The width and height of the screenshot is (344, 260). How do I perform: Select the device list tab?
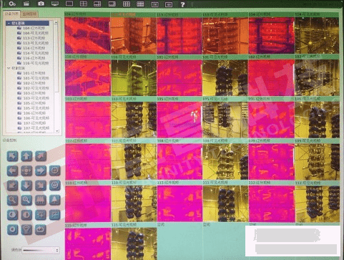[11, 14]
